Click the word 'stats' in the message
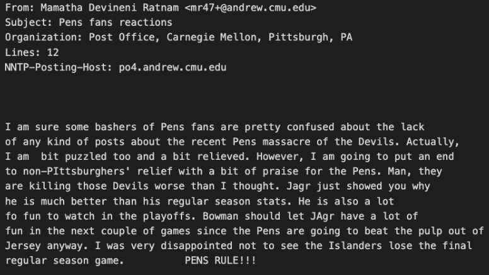The width and height of the screenshot is (489, 275). pos(270,201)
